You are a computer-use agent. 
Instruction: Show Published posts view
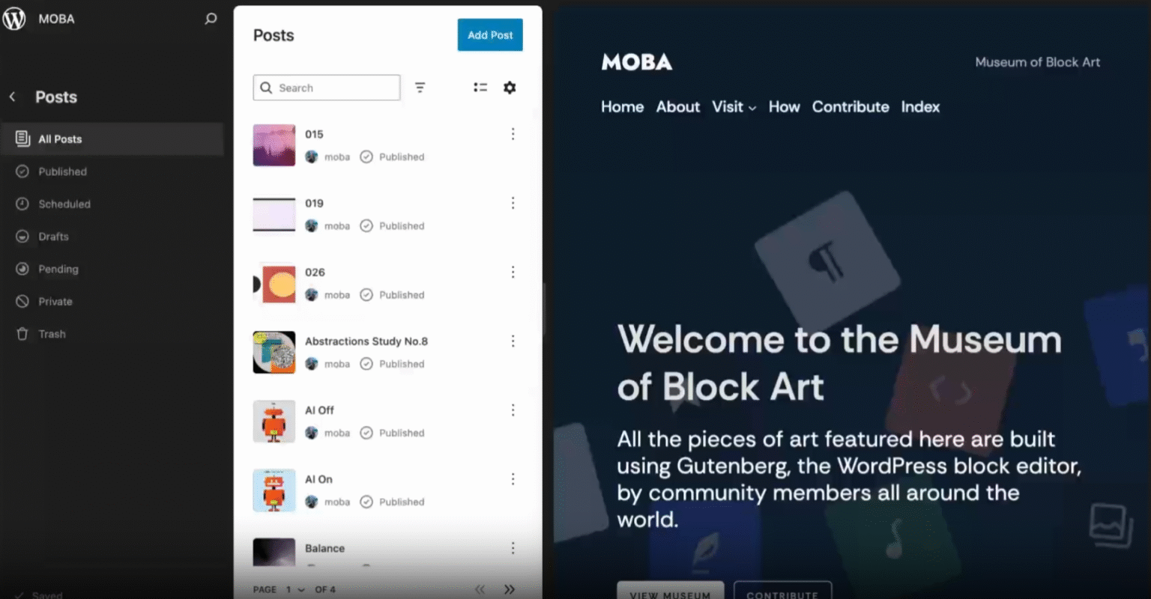(112, 171)
